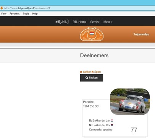The image size is (155, 140).
Task: Click the rtl.NL logo
Action: (62, 22)
